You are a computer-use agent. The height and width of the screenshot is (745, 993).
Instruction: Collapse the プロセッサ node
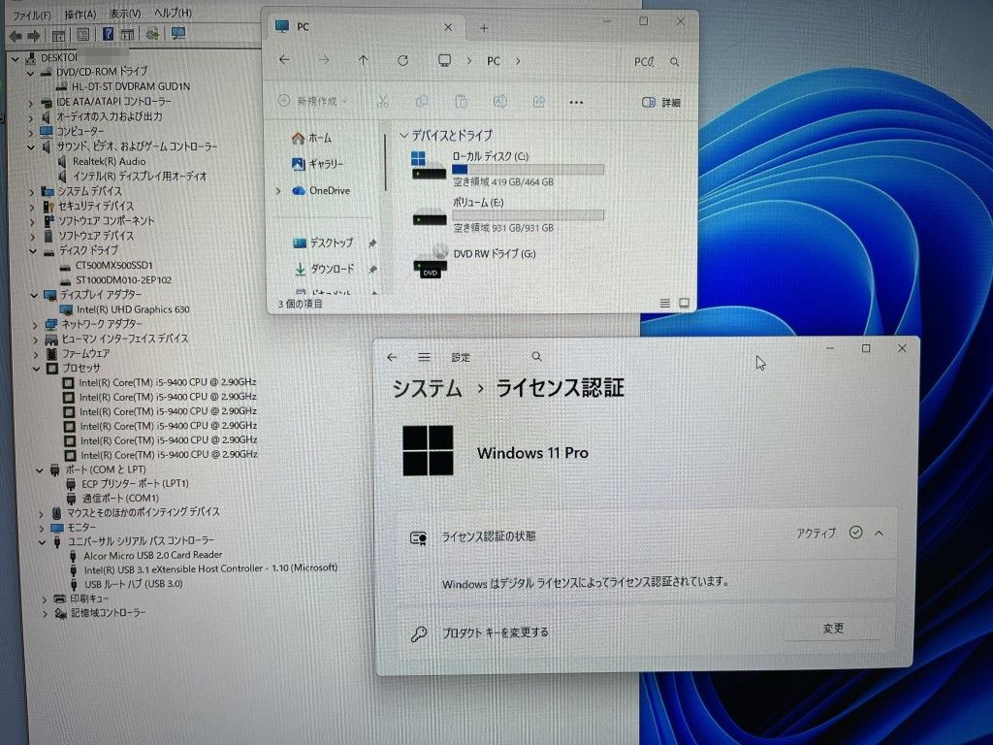coord(36,368)
